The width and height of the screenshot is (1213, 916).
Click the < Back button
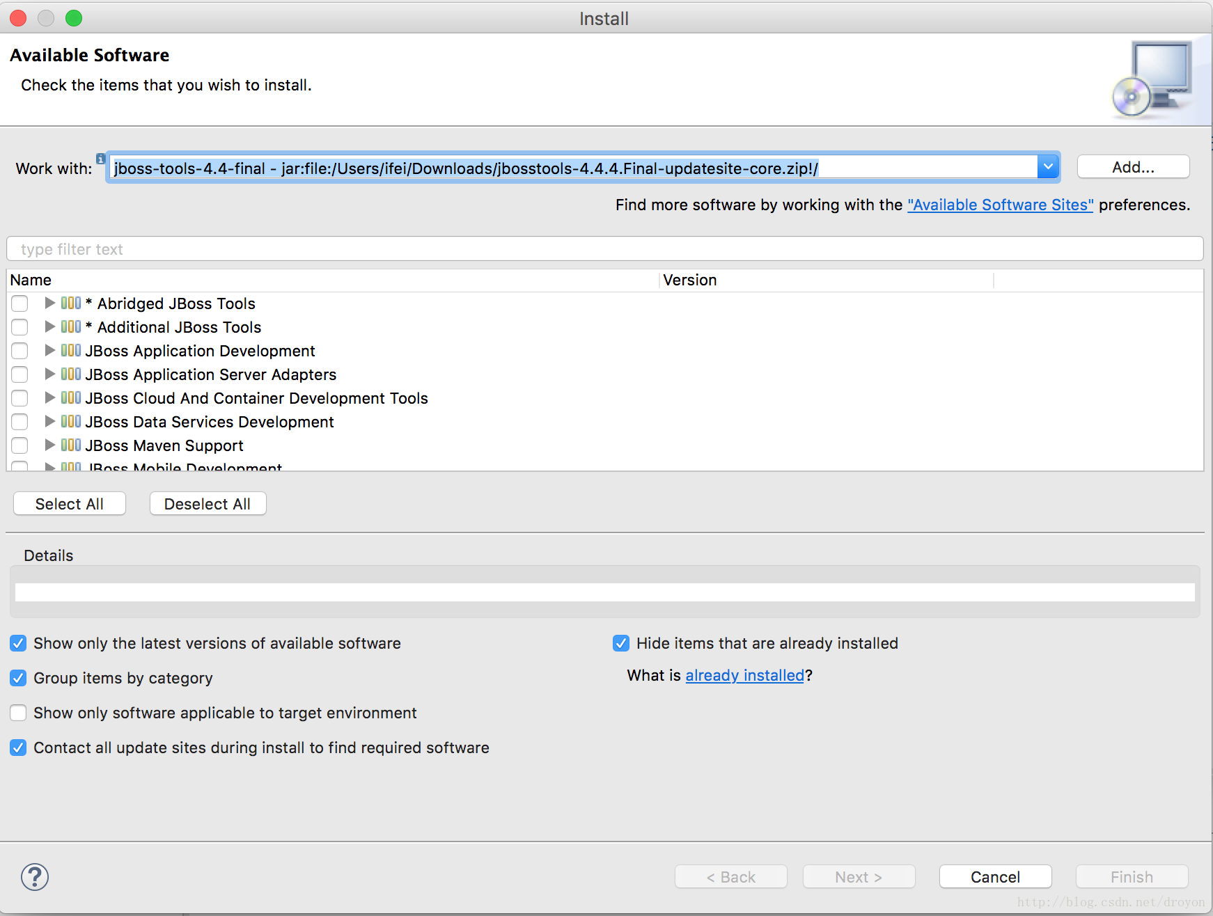pyautogui.click(x=730, y=877)
